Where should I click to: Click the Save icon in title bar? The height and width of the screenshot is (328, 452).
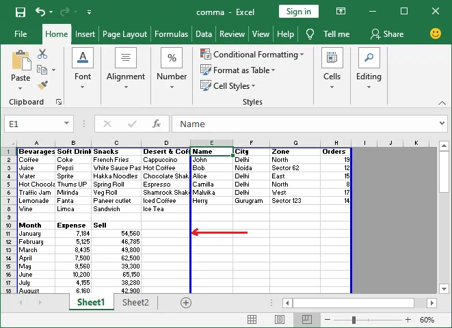click(x=21, y=12)
